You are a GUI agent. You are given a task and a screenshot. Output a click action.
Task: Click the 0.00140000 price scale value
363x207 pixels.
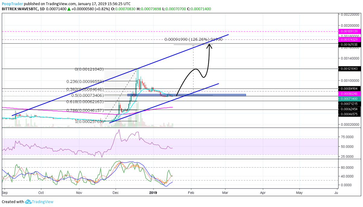349,58
